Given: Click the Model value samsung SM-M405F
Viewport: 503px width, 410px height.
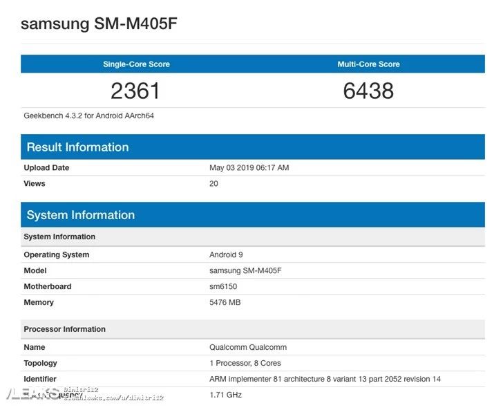Looking at the screenshot, I should point(245,270).
